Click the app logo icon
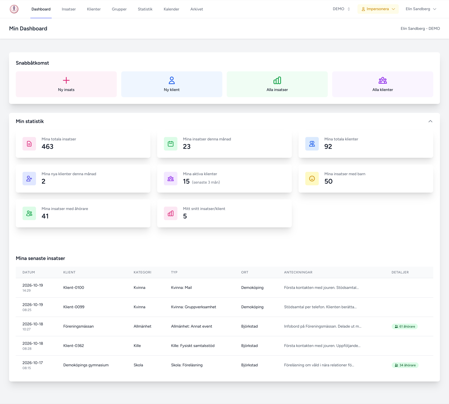The width and height of the screenshot is (449, 404). 14,9
